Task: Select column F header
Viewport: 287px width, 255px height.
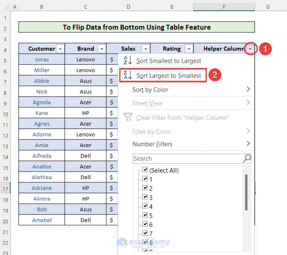Action: point(224,7)
